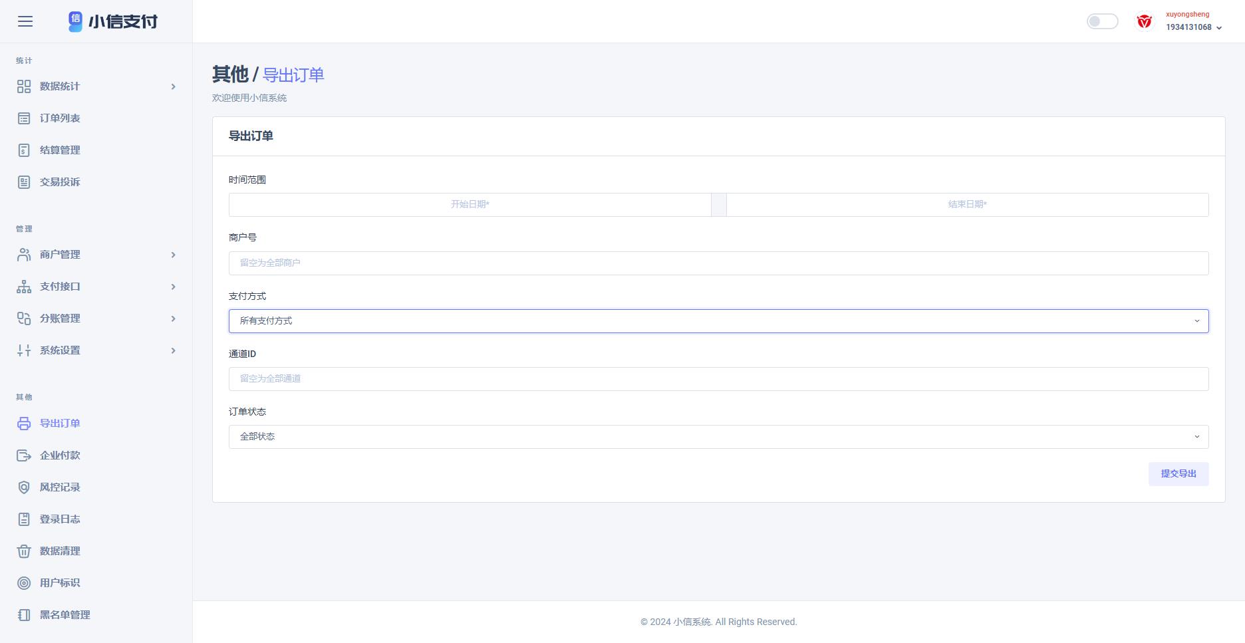The width and height of the screenshot is (1245, 643).
Task: Click the 企业付款 sidebar icon
Action: [24, 455]
